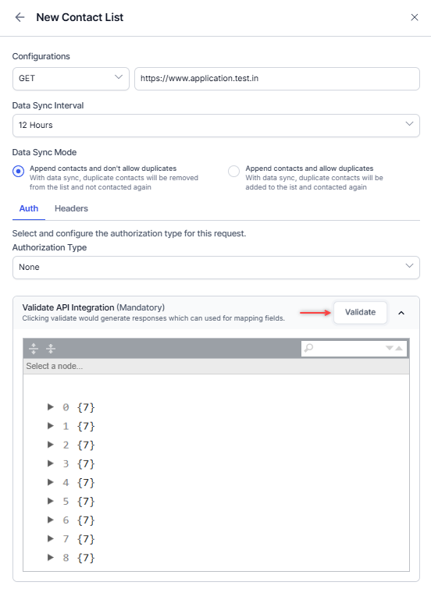Select Append contacts and don't allow duplicates
Screen dimensions: 431x589
click(19, 172)
